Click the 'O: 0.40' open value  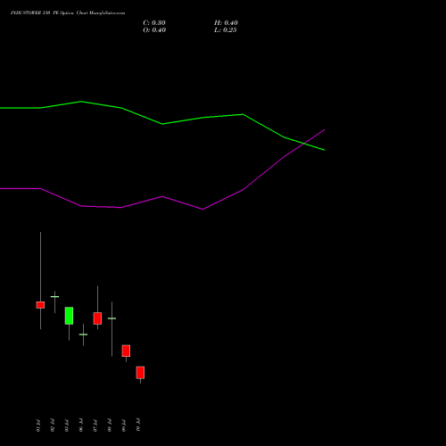click(154, 30)
